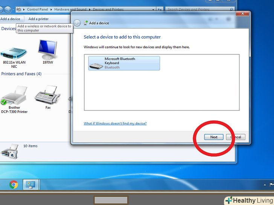Click the printer and camera icon in details pane
Viewport: 274px width, 205px height.
[x=10, y=151]
